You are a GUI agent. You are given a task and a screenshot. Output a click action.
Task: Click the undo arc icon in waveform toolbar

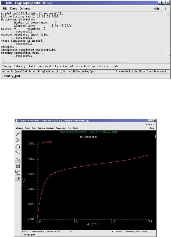pos(18,147)
